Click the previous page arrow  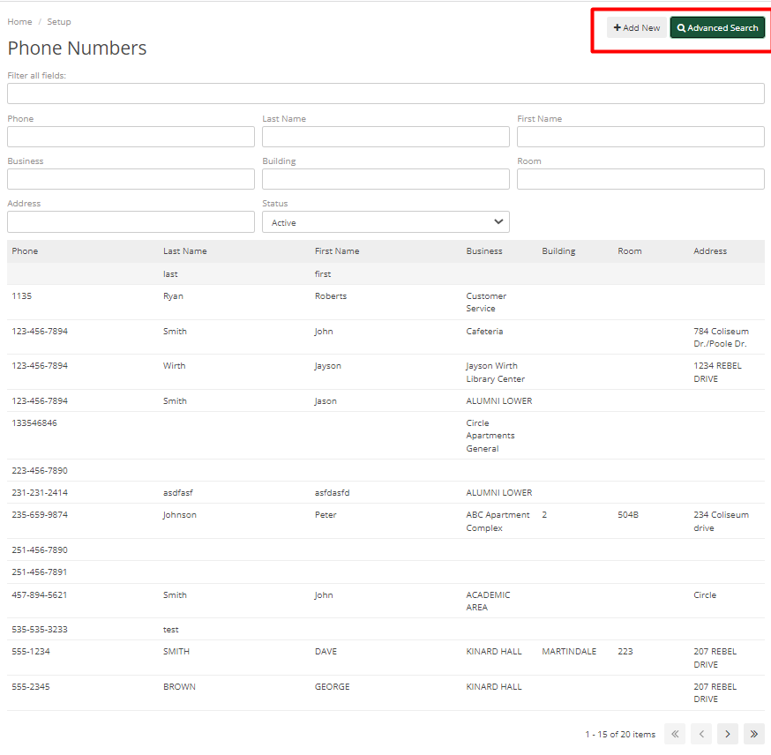pos(700,734)
